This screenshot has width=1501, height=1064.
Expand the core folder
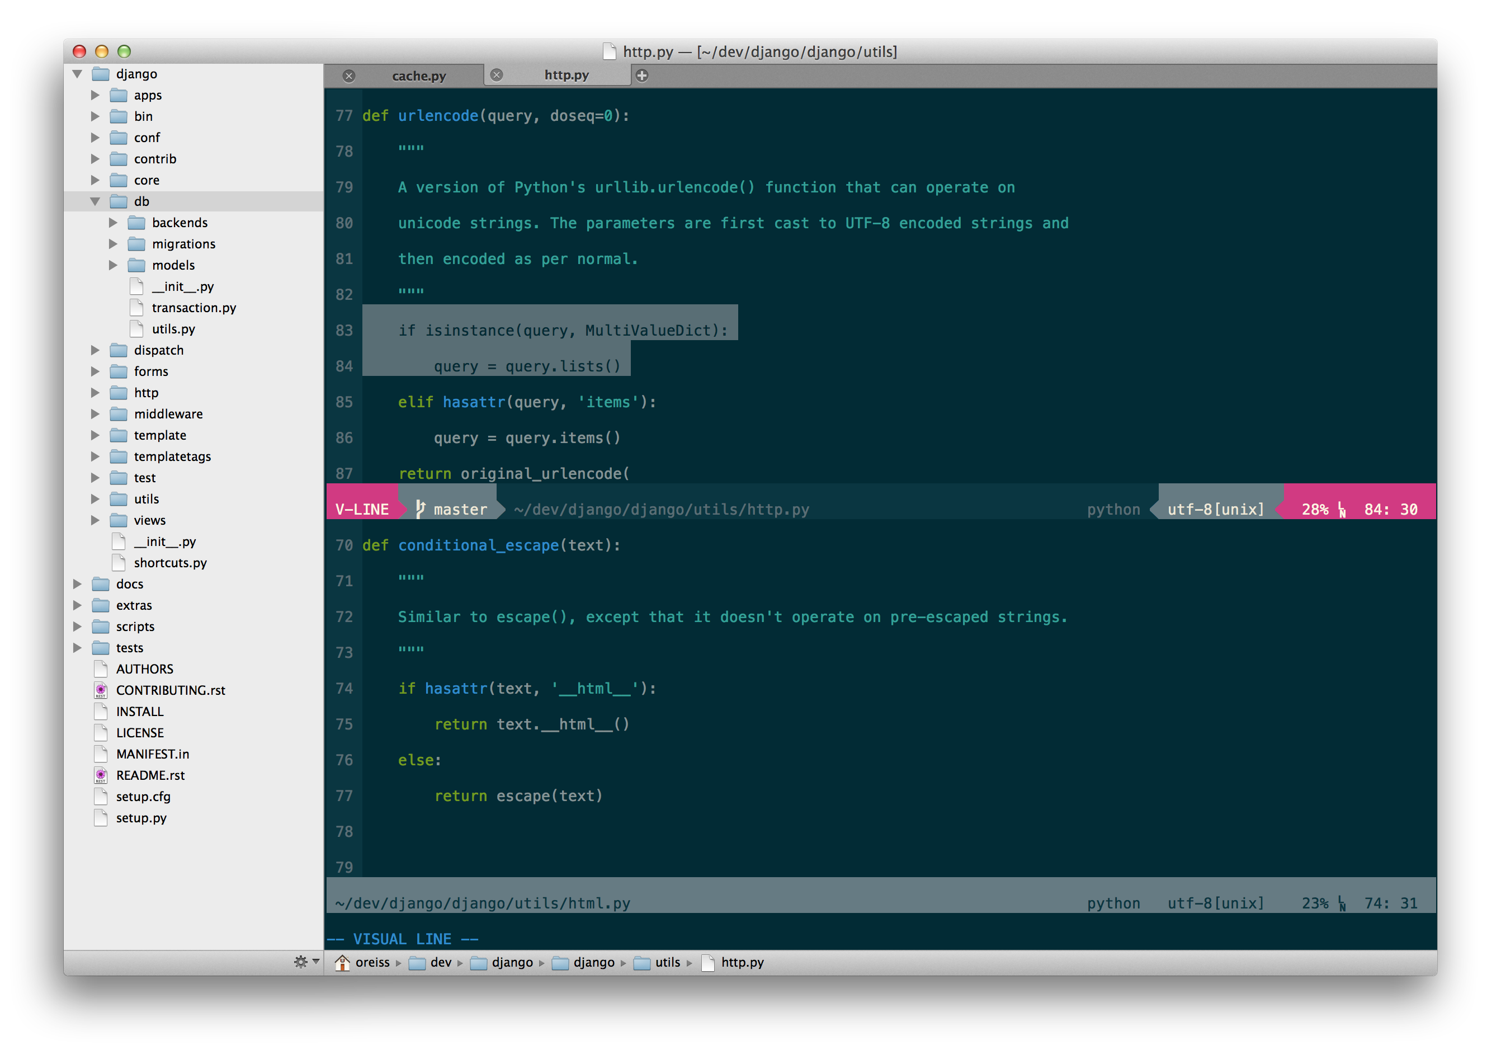click(96, 180)
